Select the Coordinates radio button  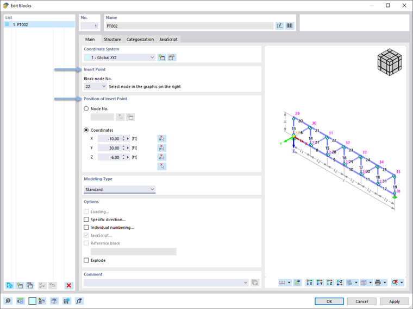[86, 130]
